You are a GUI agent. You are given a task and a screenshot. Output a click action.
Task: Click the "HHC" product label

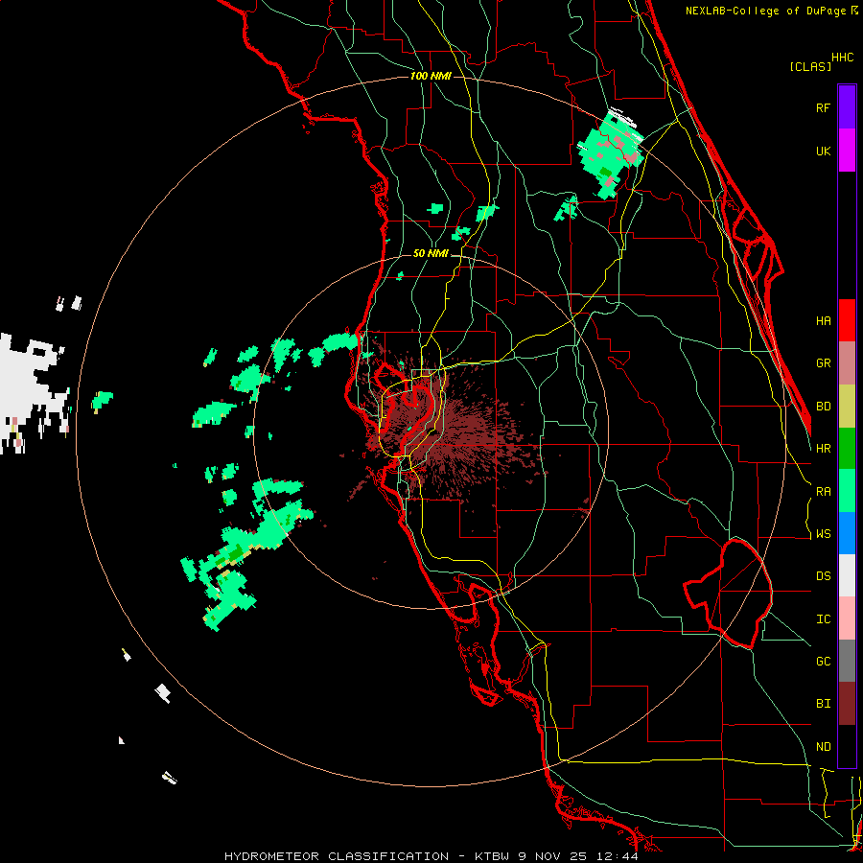[x=842, y=58]
